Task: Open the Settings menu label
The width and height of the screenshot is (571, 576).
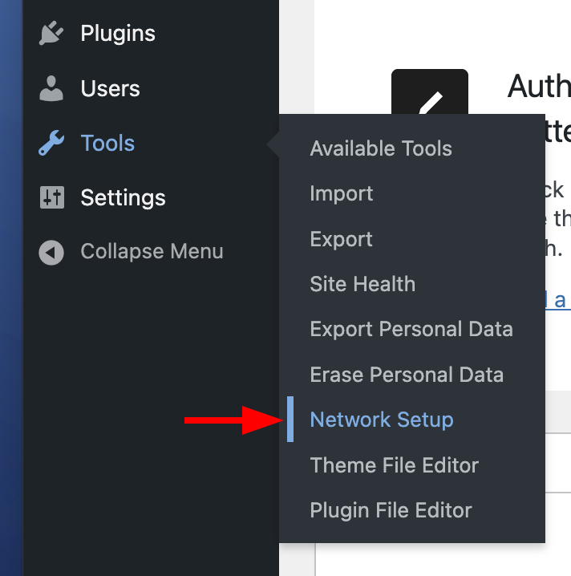Action: point(123,197)
